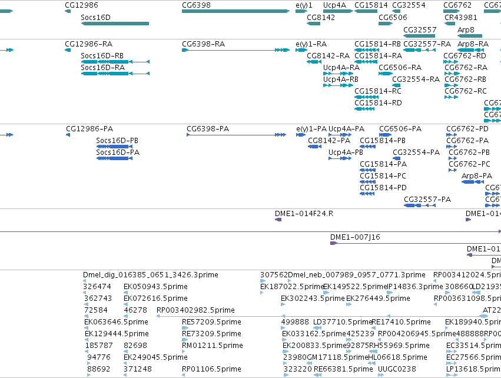Open the EK302243.5prime EST label
Image resolution: width=501 pixels, height=378 pixels.
(x=313, y=299)
